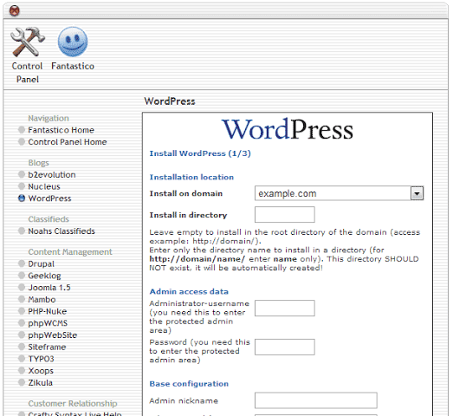Viewport: 453px width, 416px height.
Task: Open the Install on domain dropdown arrow
Action: [417, 193]
